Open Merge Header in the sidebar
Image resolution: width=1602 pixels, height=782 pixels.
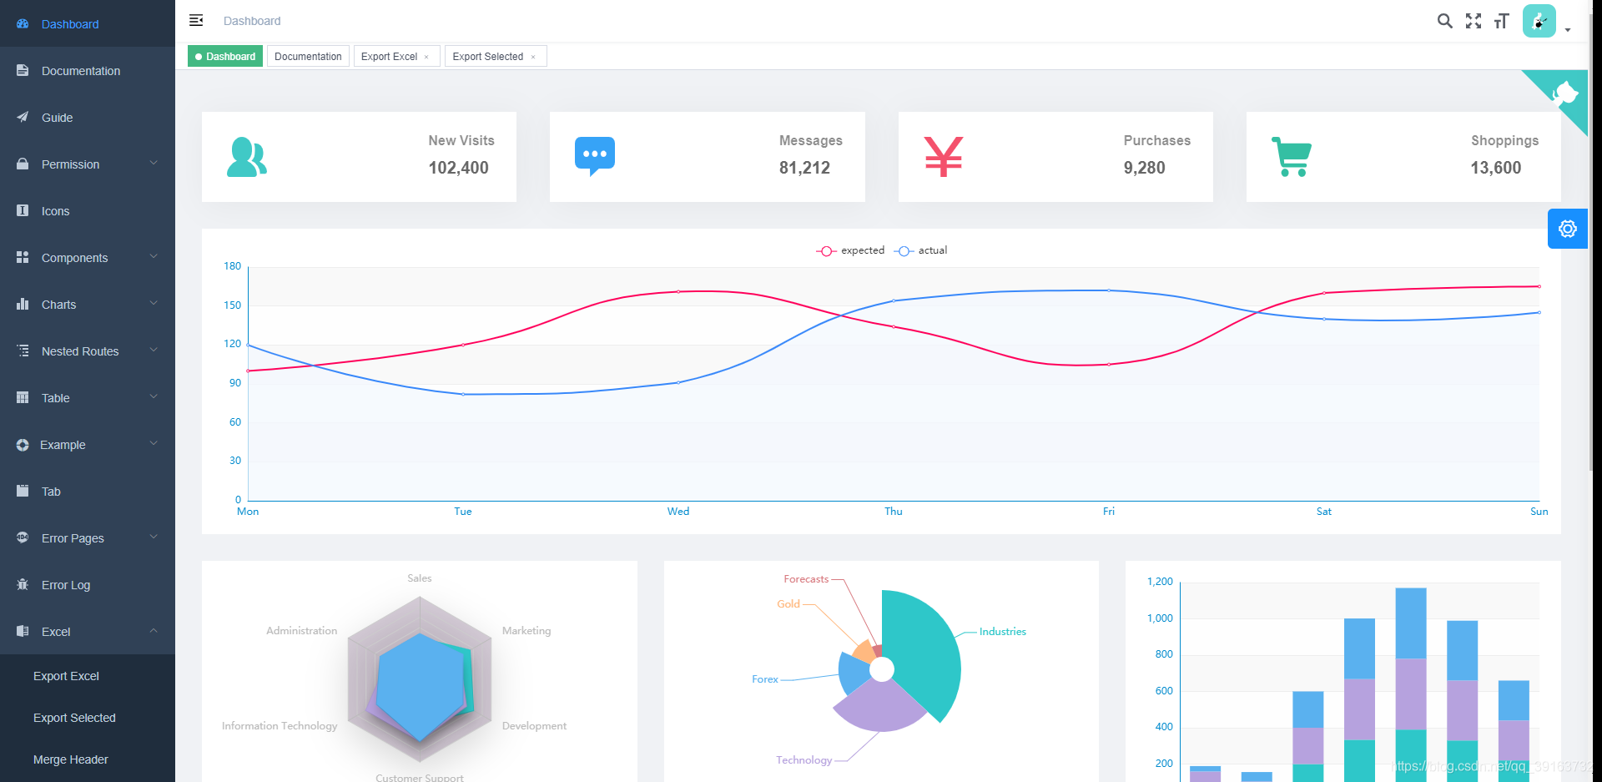click(88, 759)
